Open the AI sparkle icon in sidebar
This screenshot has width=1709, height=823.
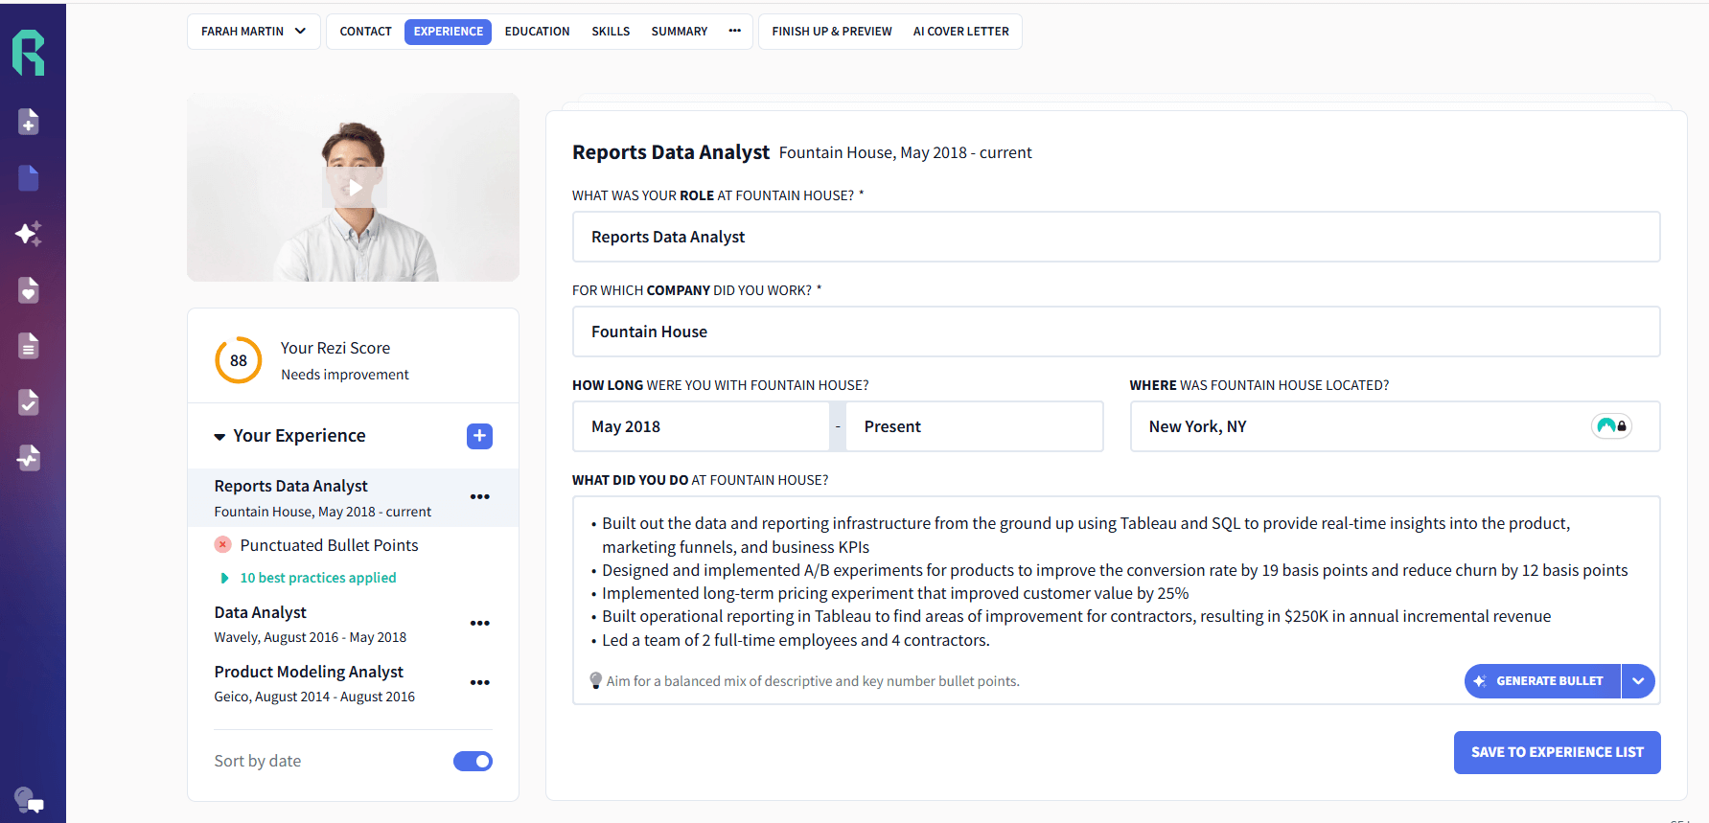[x=29, y=234]
